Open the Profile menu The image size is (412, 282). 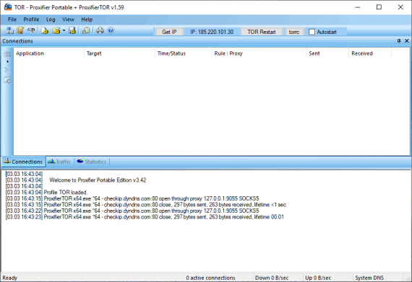pyautogui.click(x=31, y=19)
